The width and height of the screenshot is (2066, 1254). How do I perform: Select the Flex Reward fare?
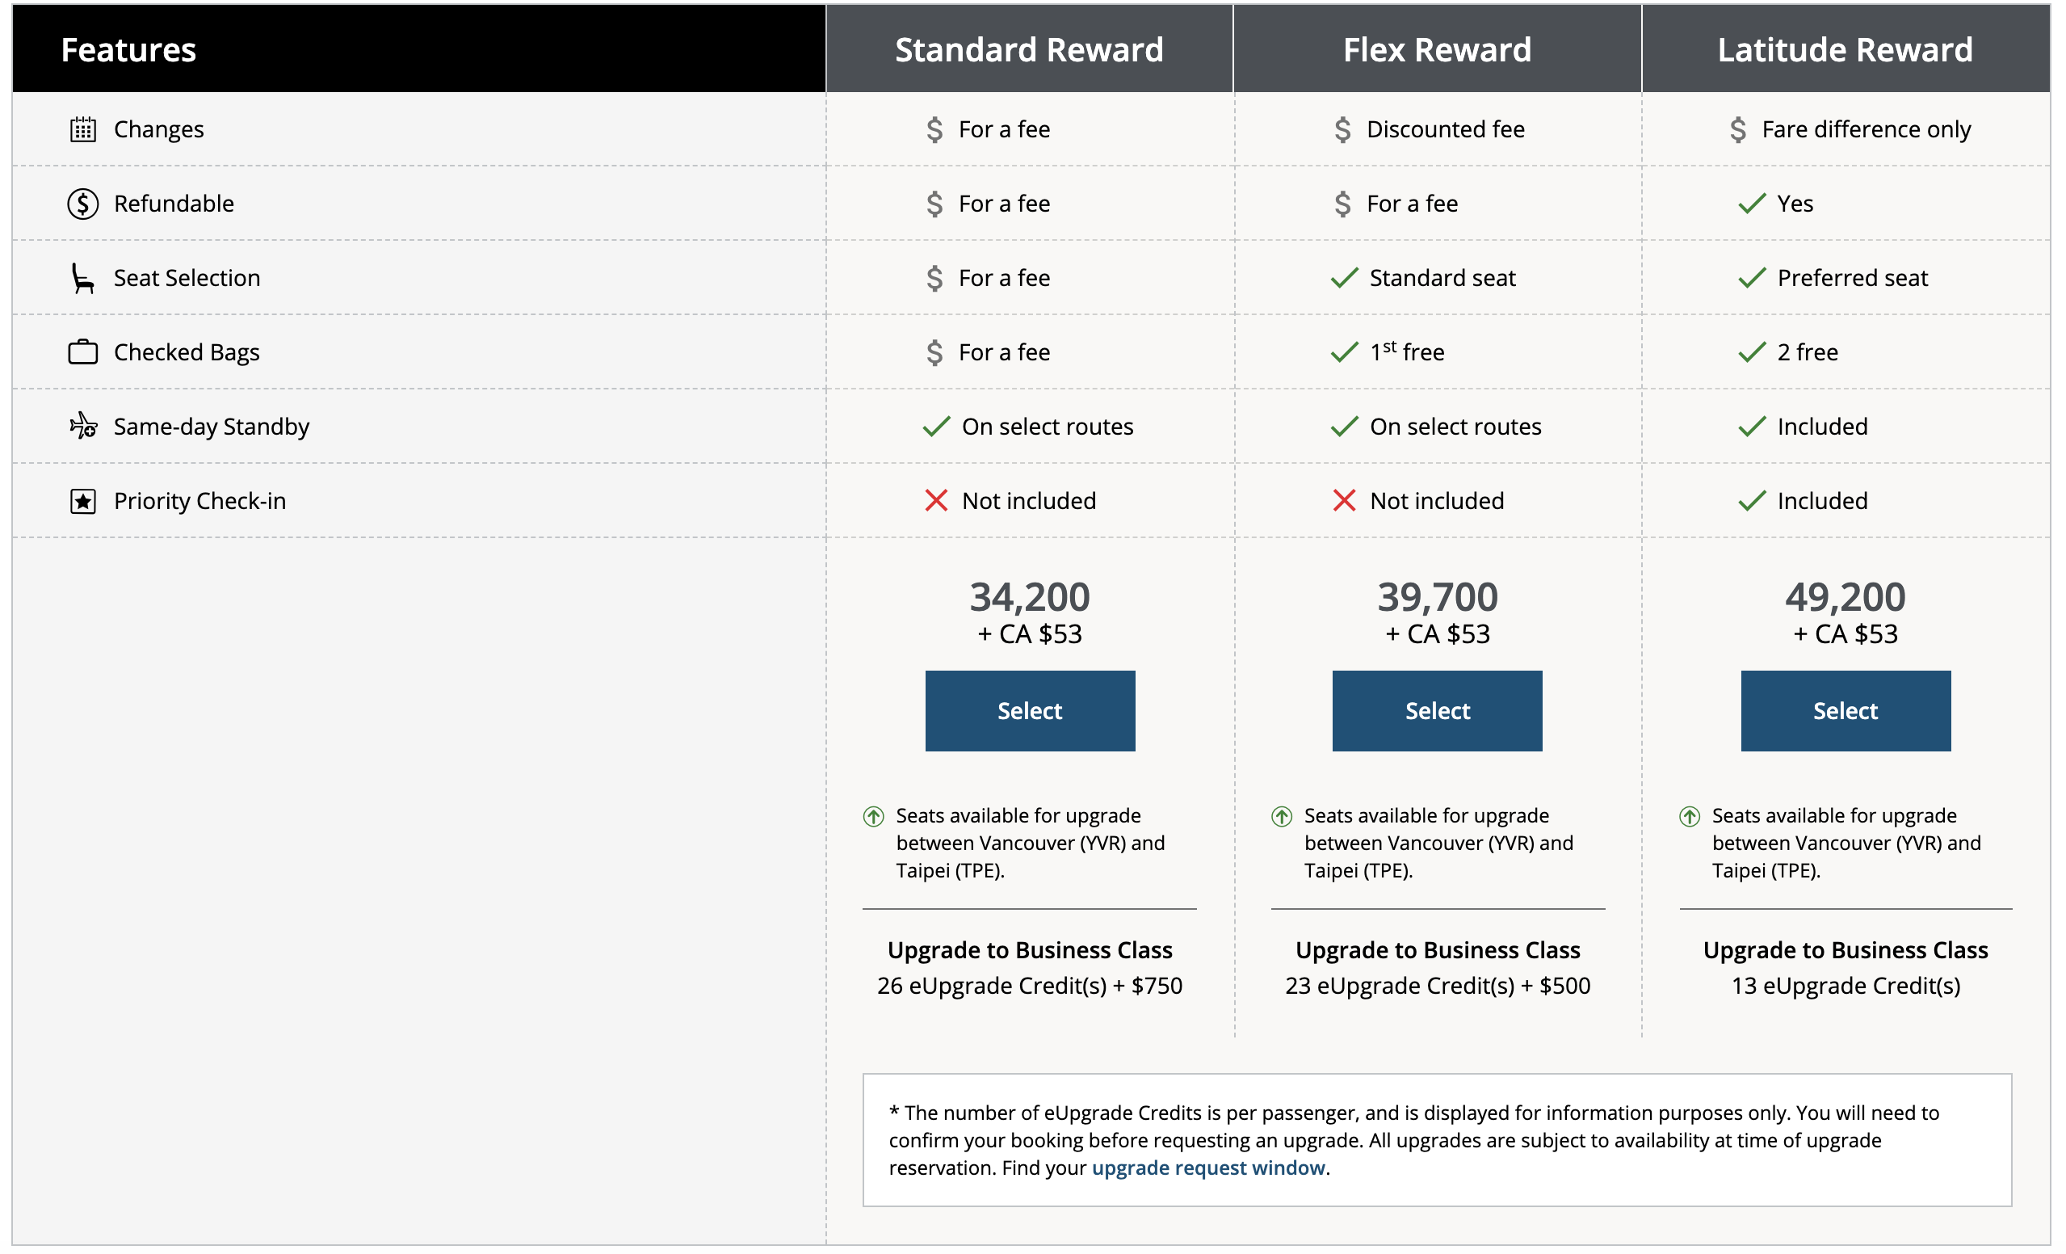click(1437, 711)
